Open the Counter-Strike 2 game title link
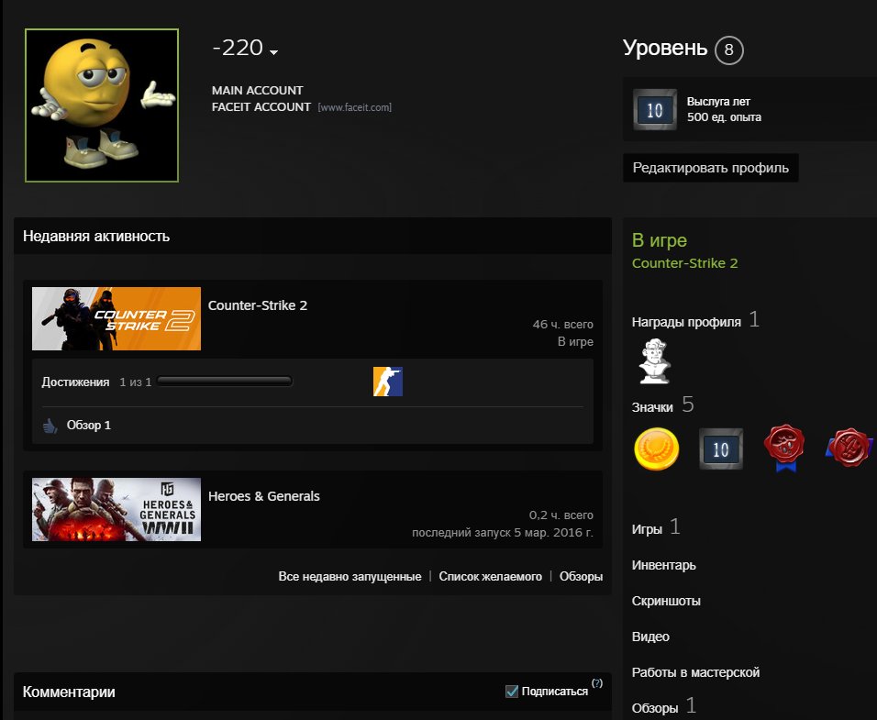 tap(257, 305)
